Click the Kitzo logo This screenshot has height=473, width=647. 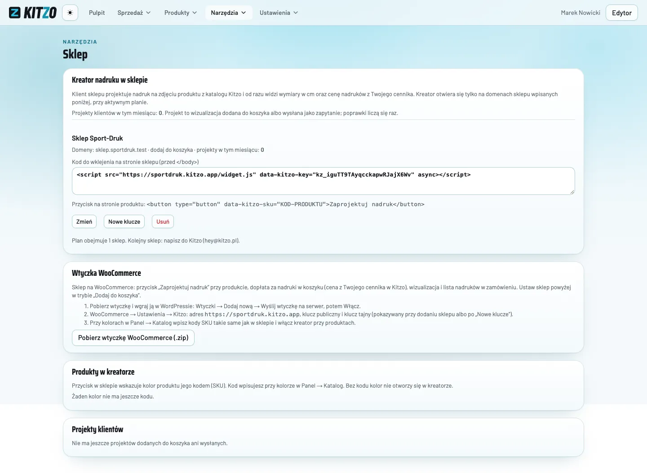[x=33, y=13]
